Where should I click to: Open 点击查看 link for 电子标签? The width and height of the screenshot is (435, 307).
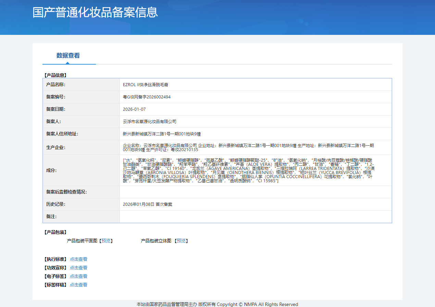(78, 276)
